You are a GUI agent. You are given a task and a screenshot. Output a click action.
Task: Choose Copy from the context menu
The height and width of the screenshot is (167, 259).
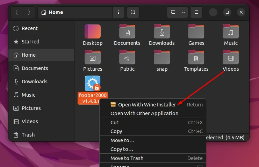pos(153,131)
